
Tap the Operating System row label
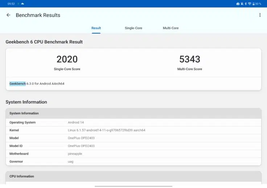click(22, 123)
